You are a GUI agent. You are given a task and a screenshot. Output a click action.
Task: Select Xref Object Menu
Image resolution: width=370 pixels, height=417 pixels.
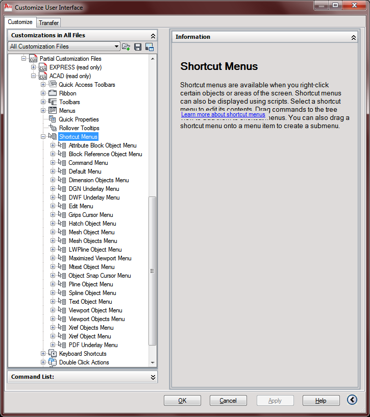[x=90, y=336]
